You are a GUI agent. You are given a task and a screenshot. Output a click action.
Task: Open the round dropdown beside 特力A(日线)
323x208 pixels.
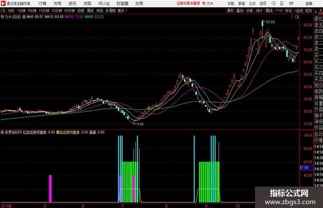coord(24,17)
